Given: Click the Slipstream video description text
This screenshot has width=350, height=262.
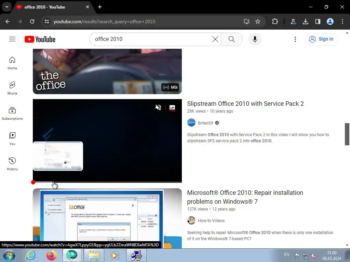Looking at the screenshot, I should [x=258, y=138].
